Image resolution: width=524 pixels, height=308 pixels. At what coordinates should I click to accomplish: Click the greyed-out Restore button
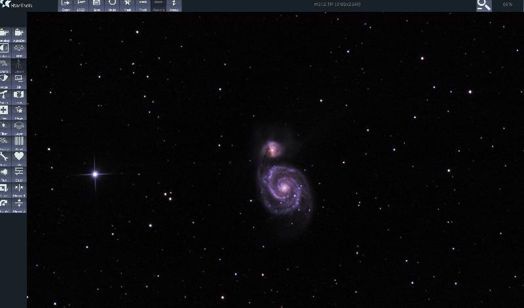click(x=159, y=6)
